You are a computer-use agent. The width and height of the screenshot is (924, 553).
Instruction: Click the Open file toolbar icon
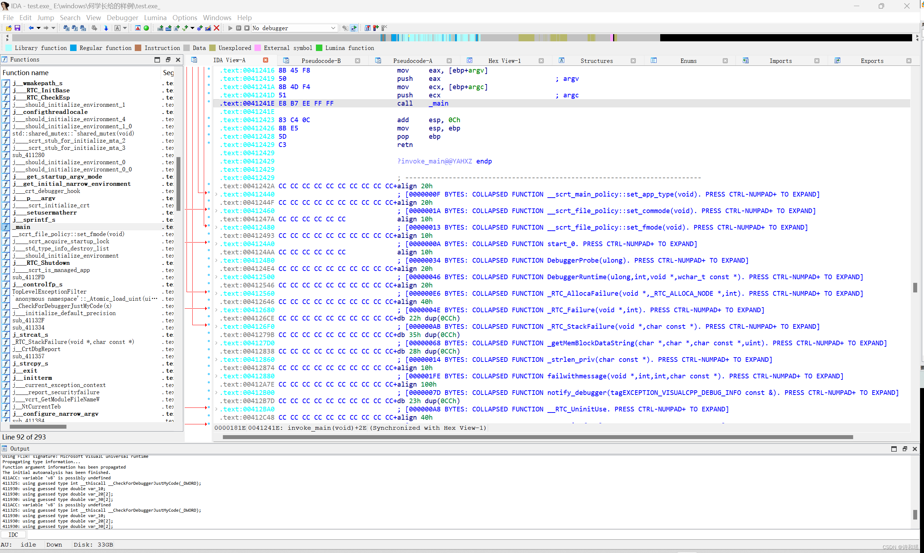[9, 28]
